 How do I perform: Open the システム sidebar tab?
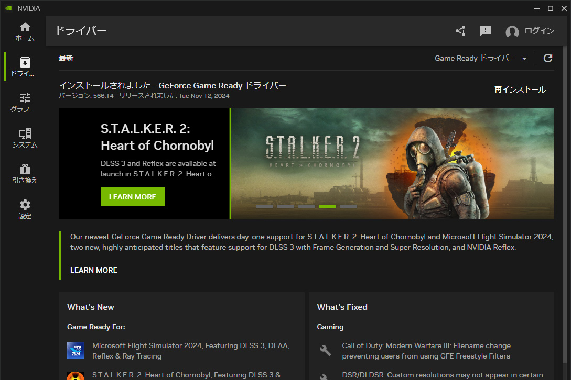(x=25, y=138)
